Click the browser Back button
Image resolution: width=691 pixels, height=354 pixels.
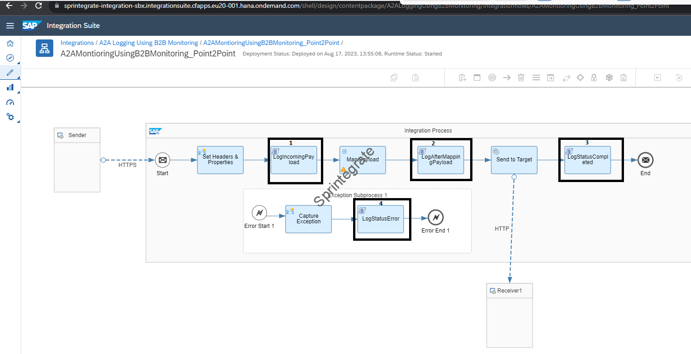click(x=9, y=6)
